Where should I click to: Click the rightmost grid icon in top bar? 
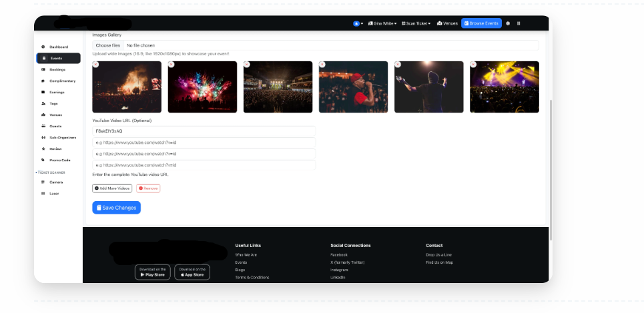[519, 23]
